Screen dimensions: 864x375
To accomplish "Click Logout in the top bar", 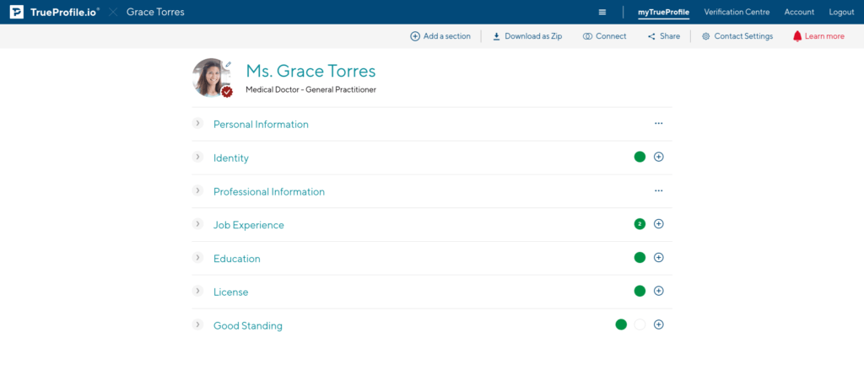I will 841,12.
